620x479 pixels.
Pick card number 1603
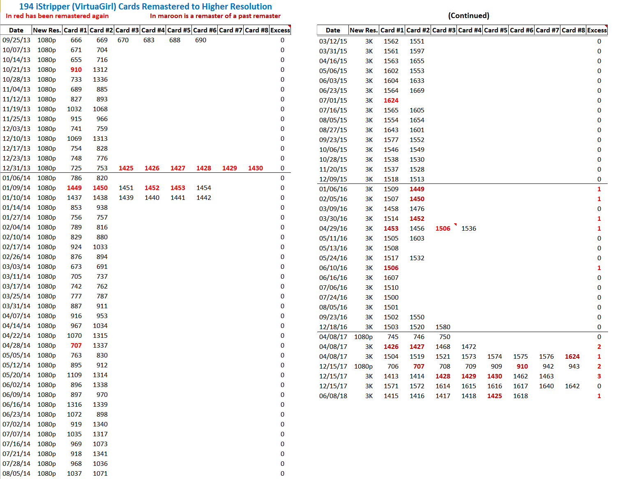[417, 238]
